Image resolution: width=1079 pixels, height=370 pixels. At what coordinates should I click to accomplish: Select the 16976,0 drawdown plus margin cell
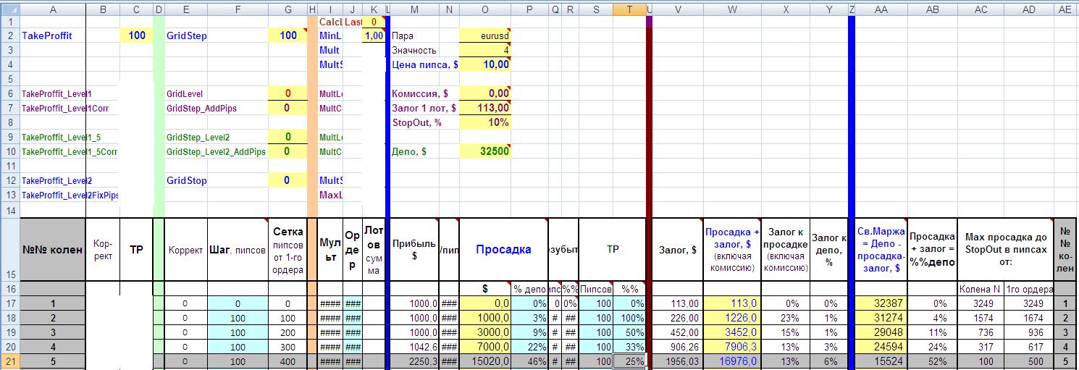(x=732, y=361)
